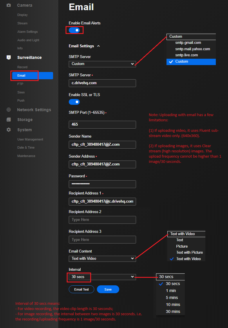Click the Email Test button
This screenshot has width=228, height=328.
[x=82, y=289]
